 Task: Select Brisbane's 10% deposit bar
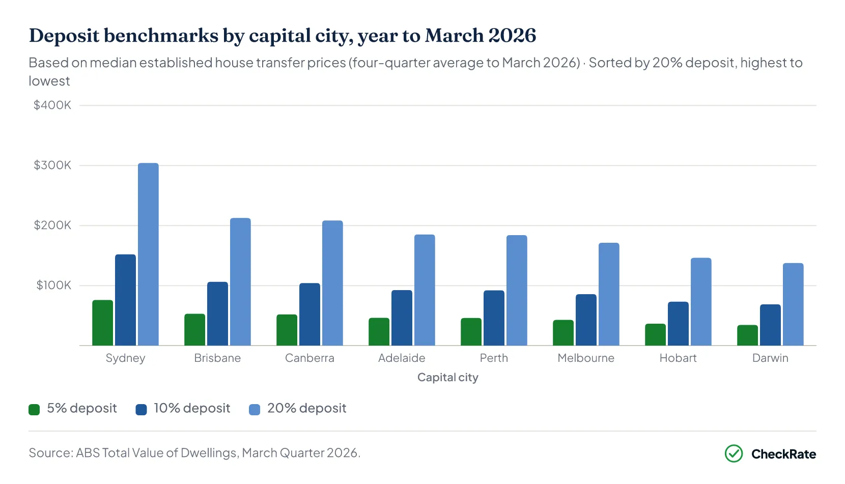pos(217,314)
